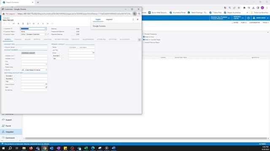Viewport: 270px width, 151px height.
Task: Open File Explorer from taskbar
Action: 24,148
